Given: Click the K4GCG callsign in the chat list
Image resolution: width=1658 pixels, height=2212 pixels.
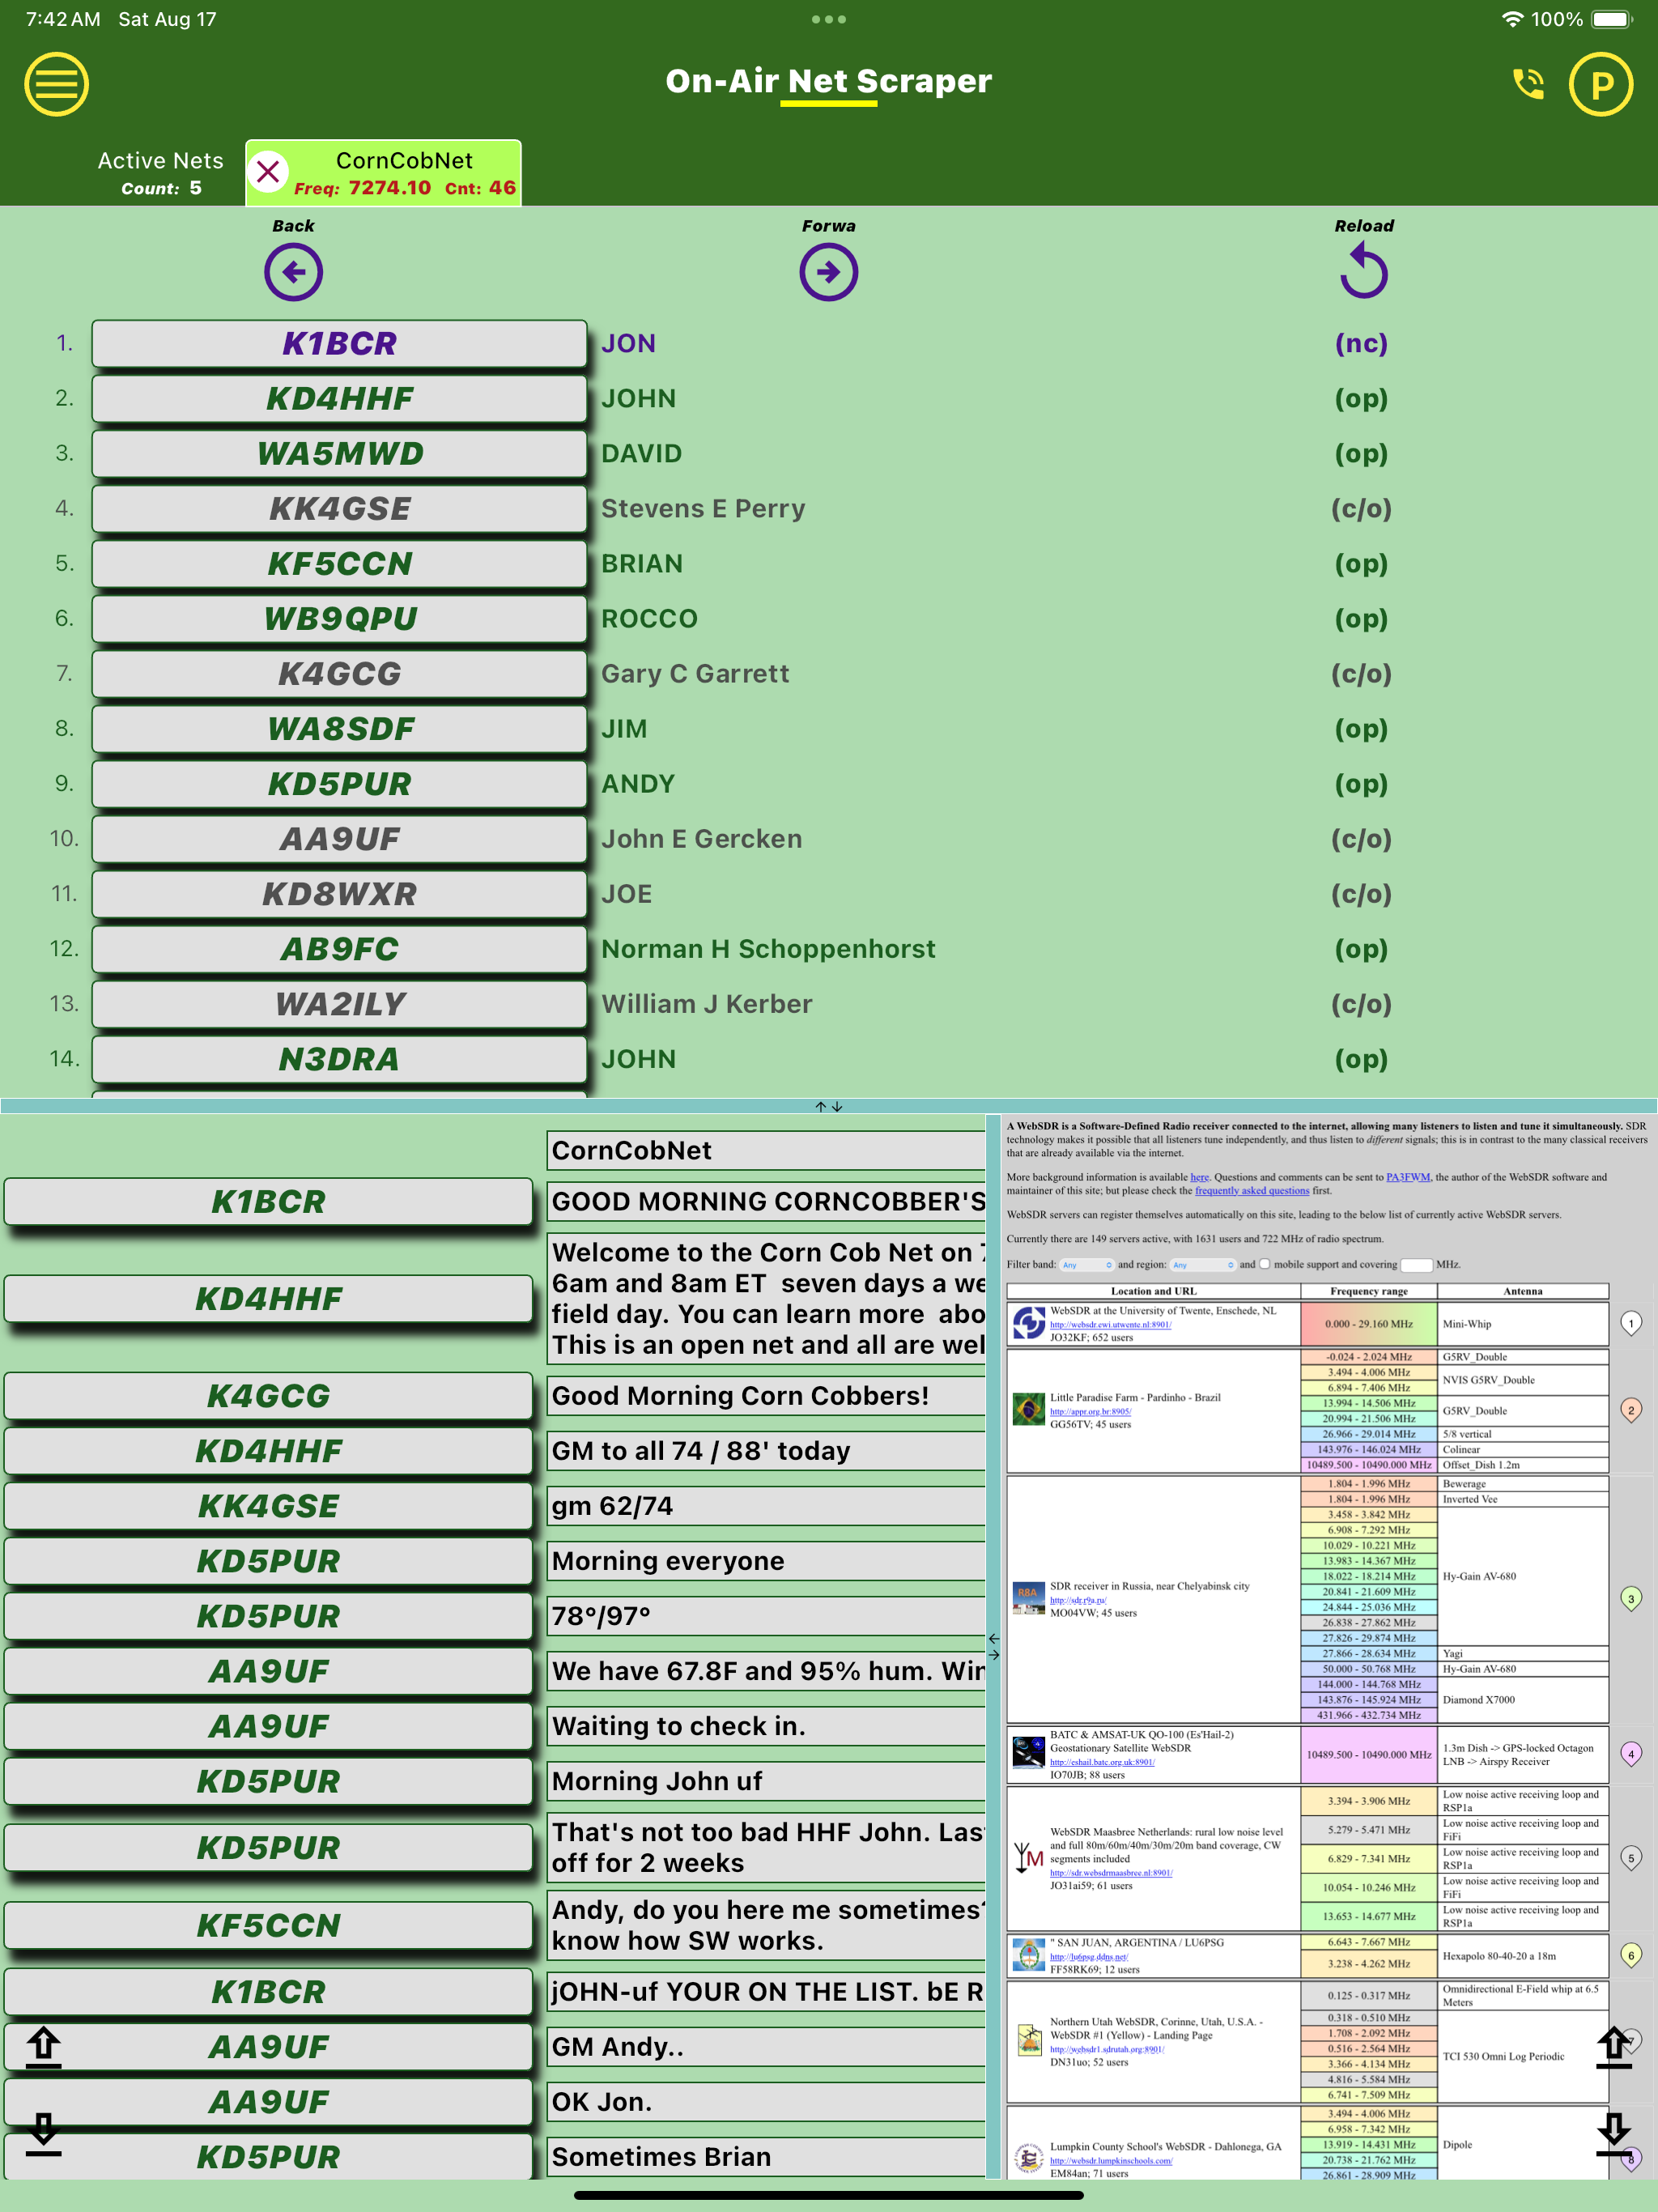Looking at the screenshot, I should pyautogui.click(x=268, y=1396).
